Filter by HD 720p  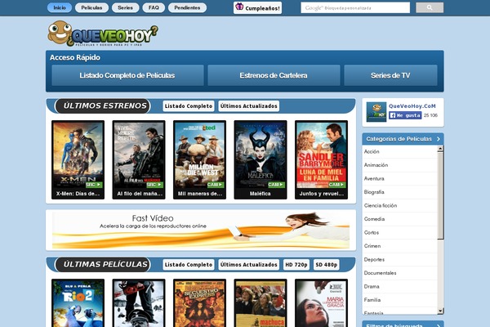click(296, 264)
